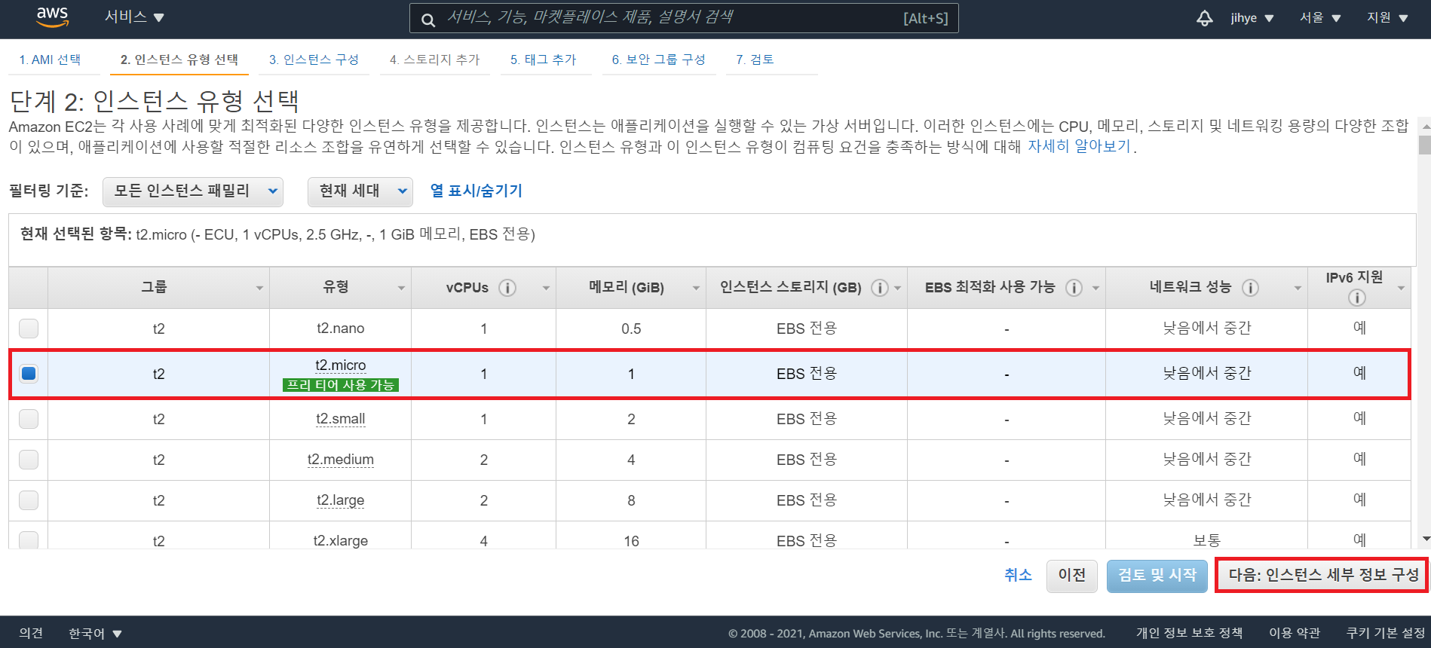Show vCPUs column info icon
This screenshot has height=648, width=1431.
(x=507, y=288)
